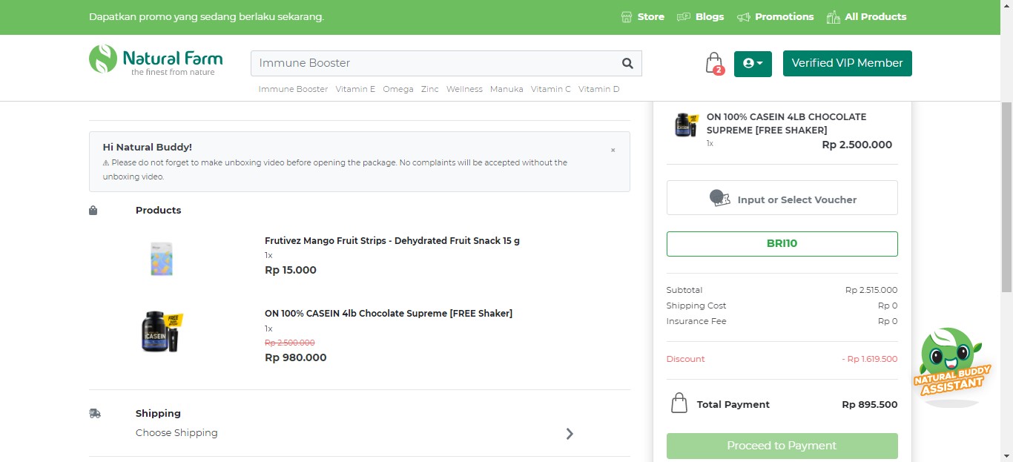This screenshot has height=462, width=1013.
Task: Dismiss the Hi Natural Buddy notice
Action: (x=613, y=150)
